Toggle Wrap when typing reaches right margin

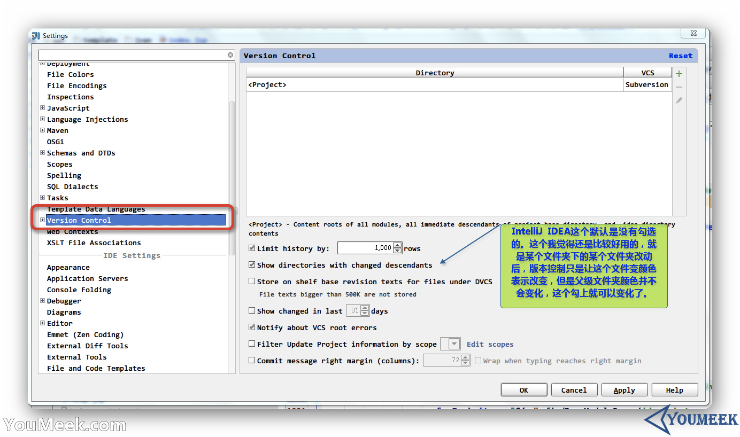pyautogui.click(x=478, y=360)
